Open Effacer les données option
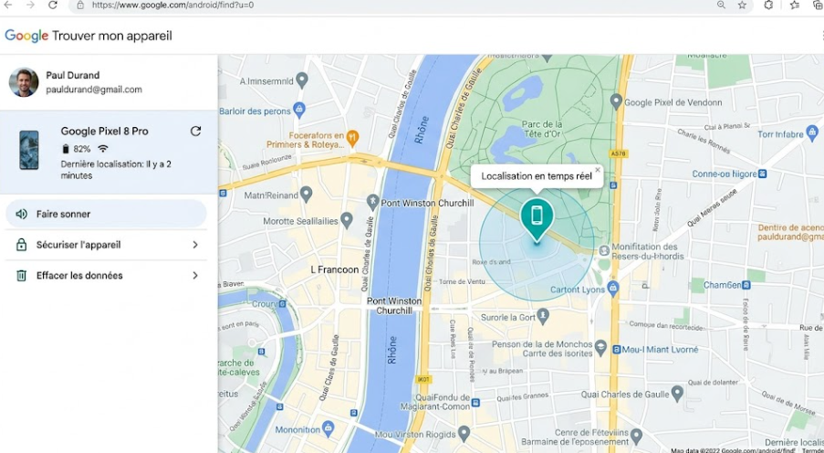 (x=106, y=275)
